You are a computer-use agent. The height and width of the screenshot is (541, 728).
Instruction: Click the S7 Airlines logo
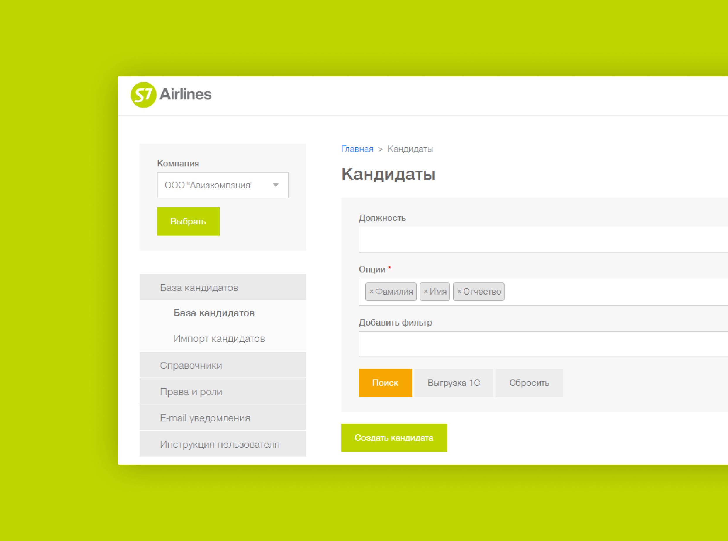coord(171,95)
